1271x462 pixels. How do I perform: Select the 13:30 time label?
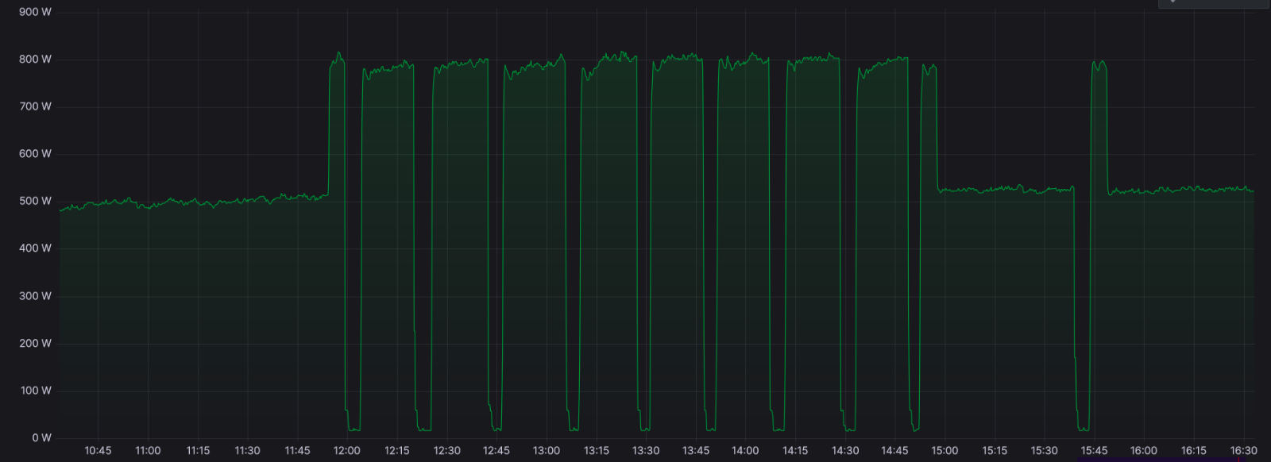(646, 451)
